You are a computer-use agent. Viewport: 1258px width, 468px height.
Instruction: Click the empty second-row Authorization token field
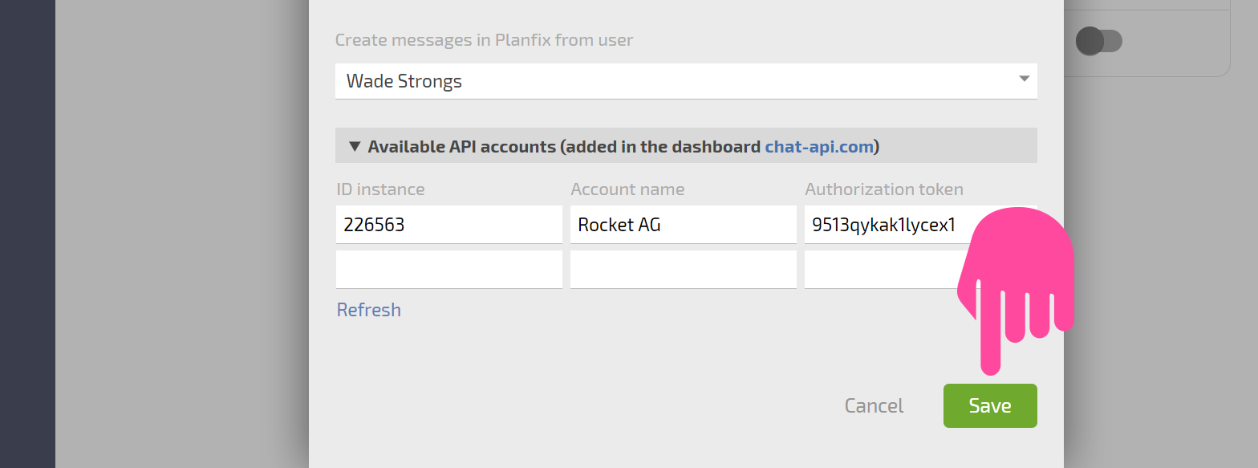click(x=883, y=270)
